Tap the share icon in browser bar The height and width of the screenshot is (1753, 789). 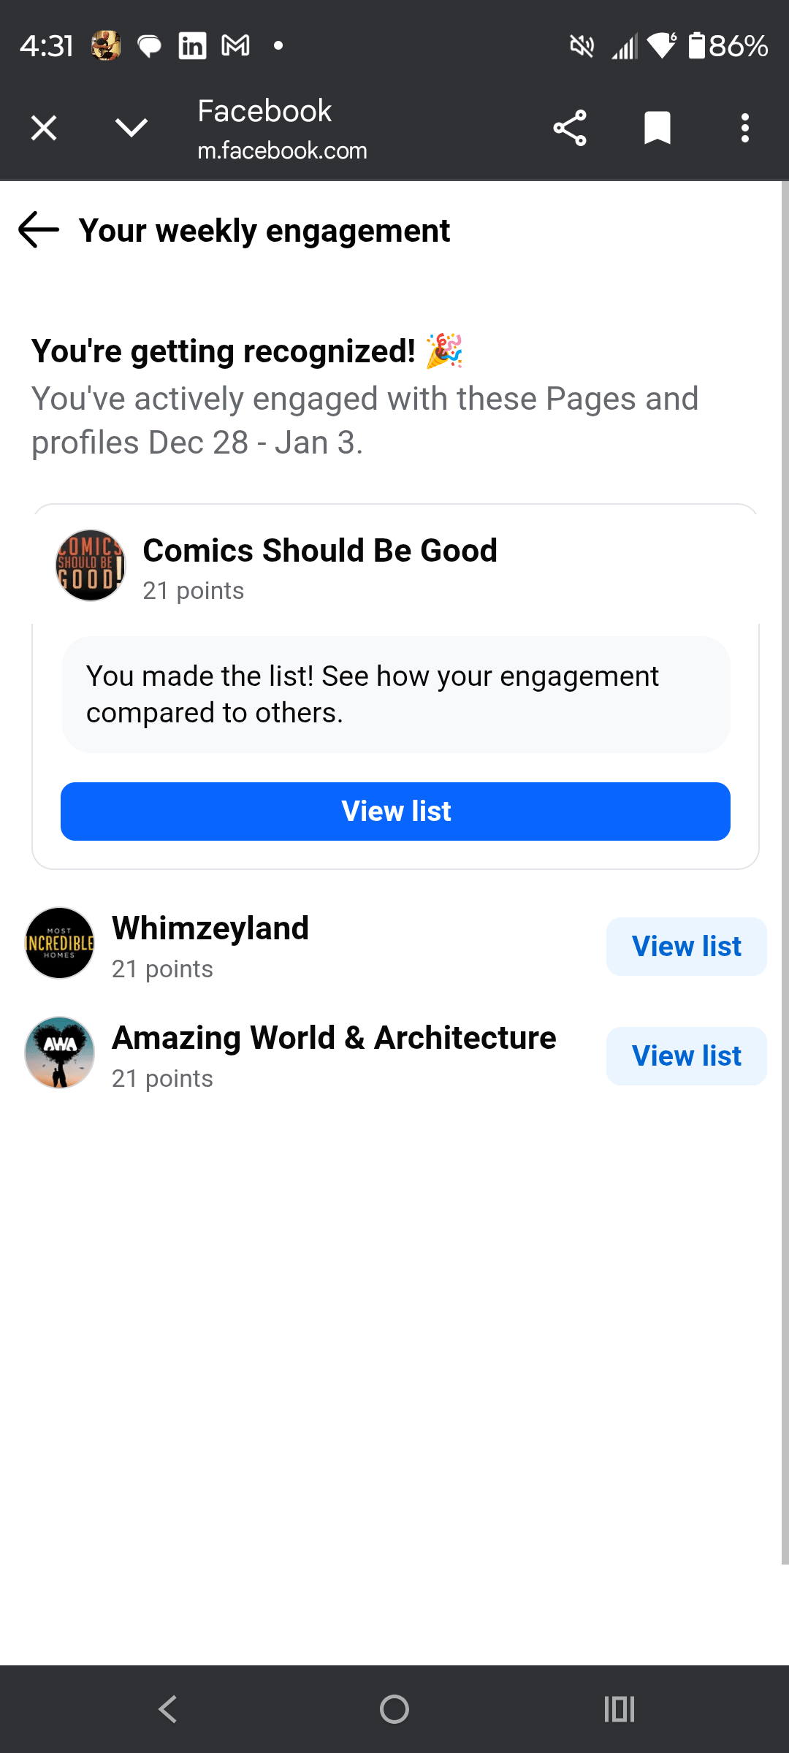click(x=570, y=129)
